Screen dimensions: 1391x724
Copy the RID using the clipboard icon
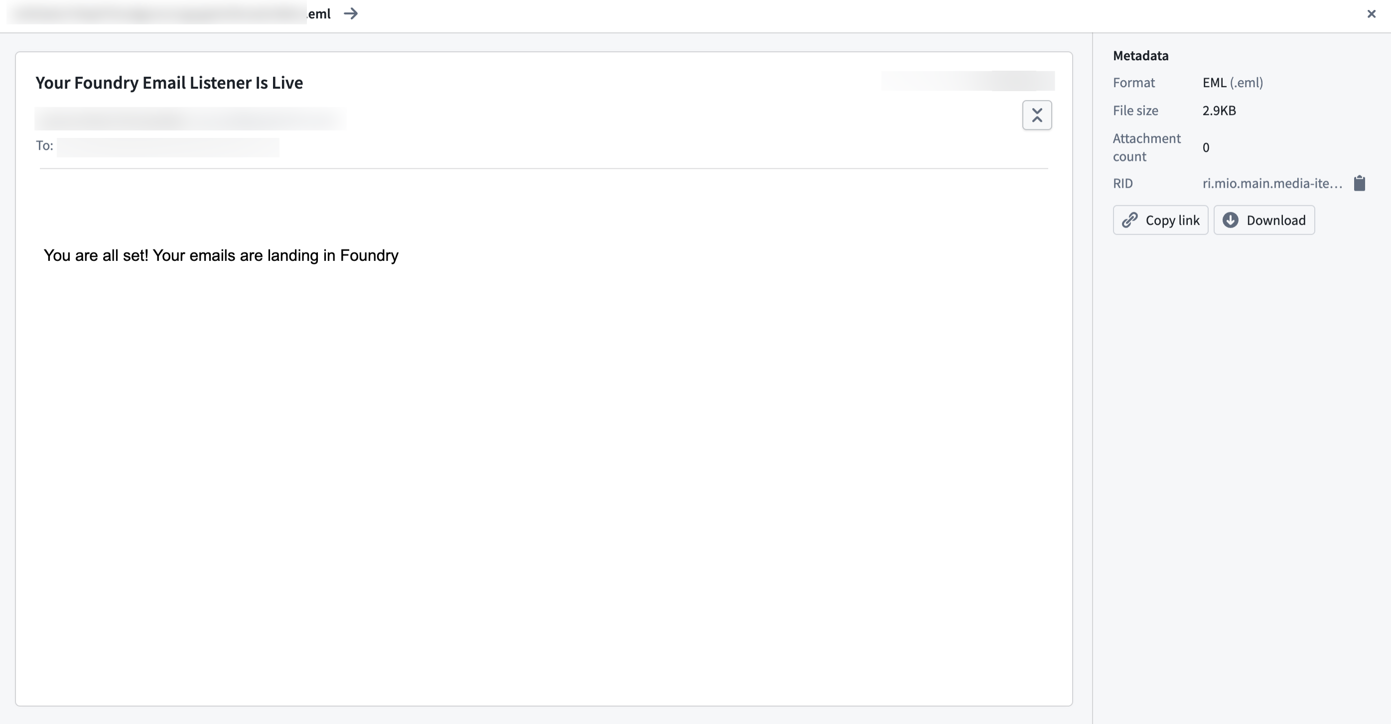click(1360, 183)
